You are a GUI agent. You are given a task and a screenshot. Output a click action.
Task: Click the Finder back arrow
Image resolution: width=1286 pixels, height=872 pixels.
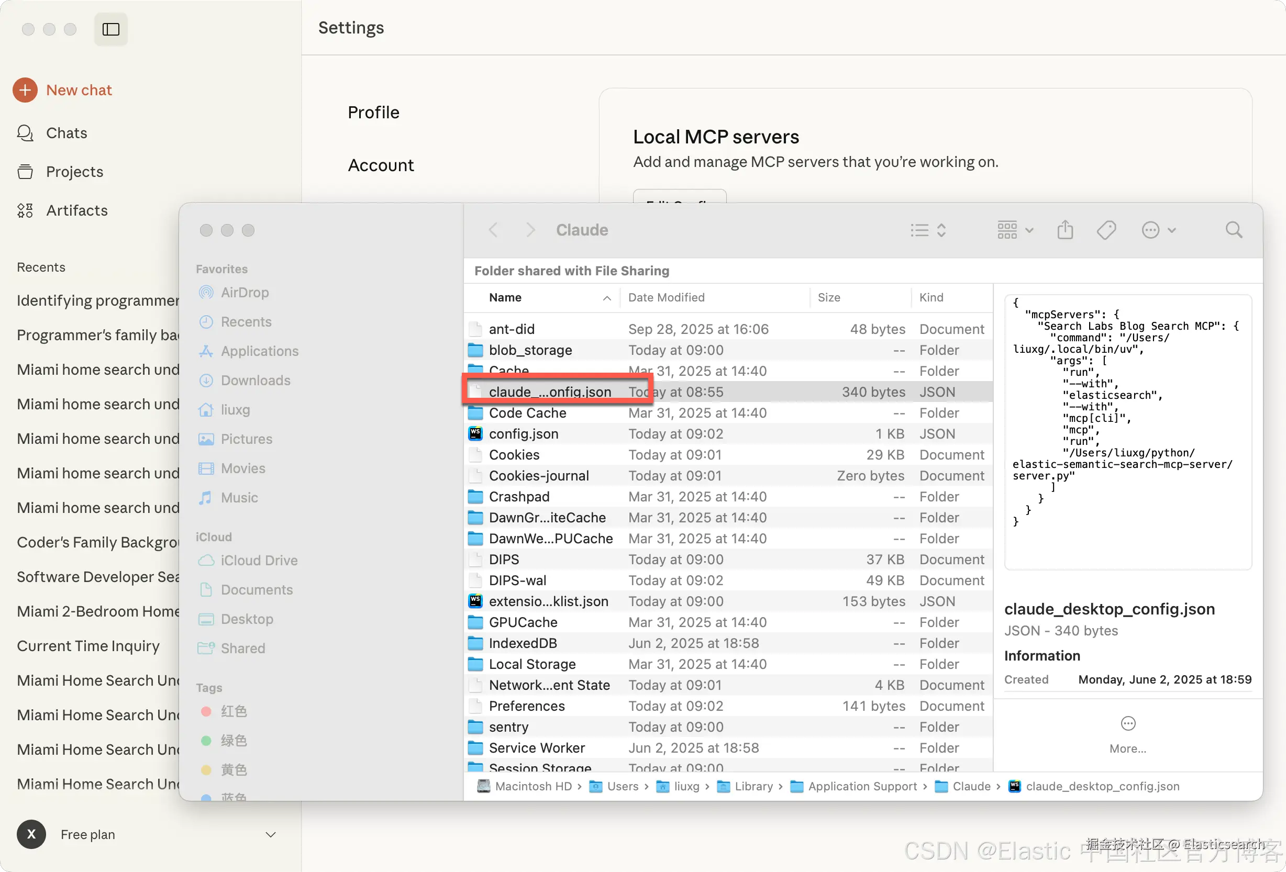[x=493, y=230]
